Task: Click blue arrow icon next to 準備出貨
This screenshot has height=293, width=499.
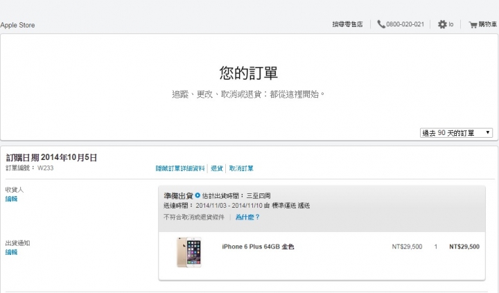Action: pyautogui.click(x=198, y=195)
